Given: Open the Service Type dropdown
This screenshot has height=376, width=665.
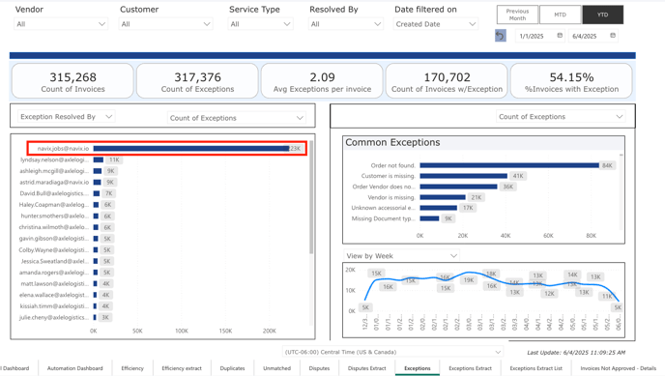Looking at the screenshot, I should click(x=260, y=24).
